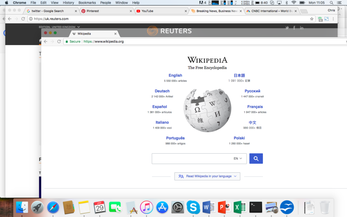Open the Edition: United Kingdom dropdown
The width and height of the screenshot is (347, 217).
tap(60, 27)
